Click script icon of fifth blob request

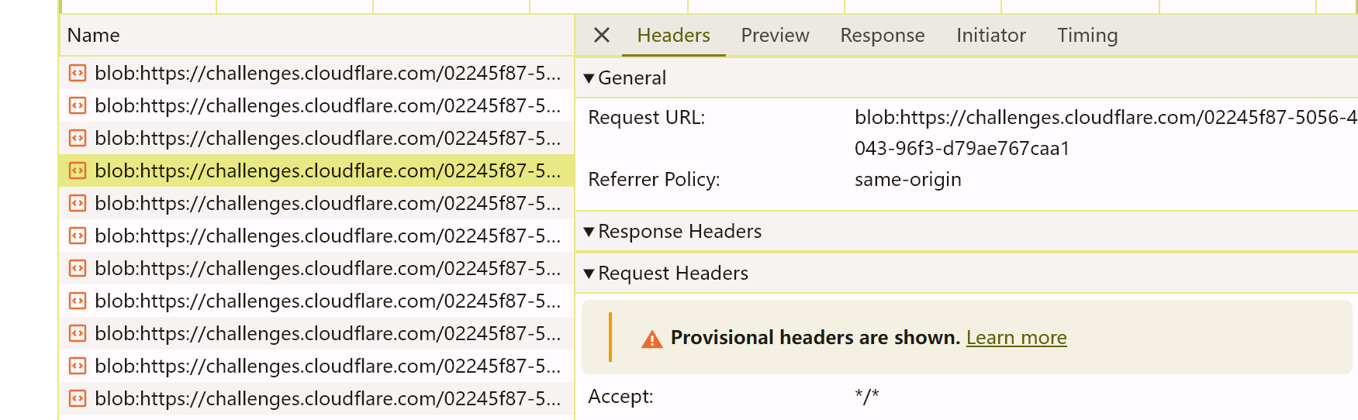(78, 203)
